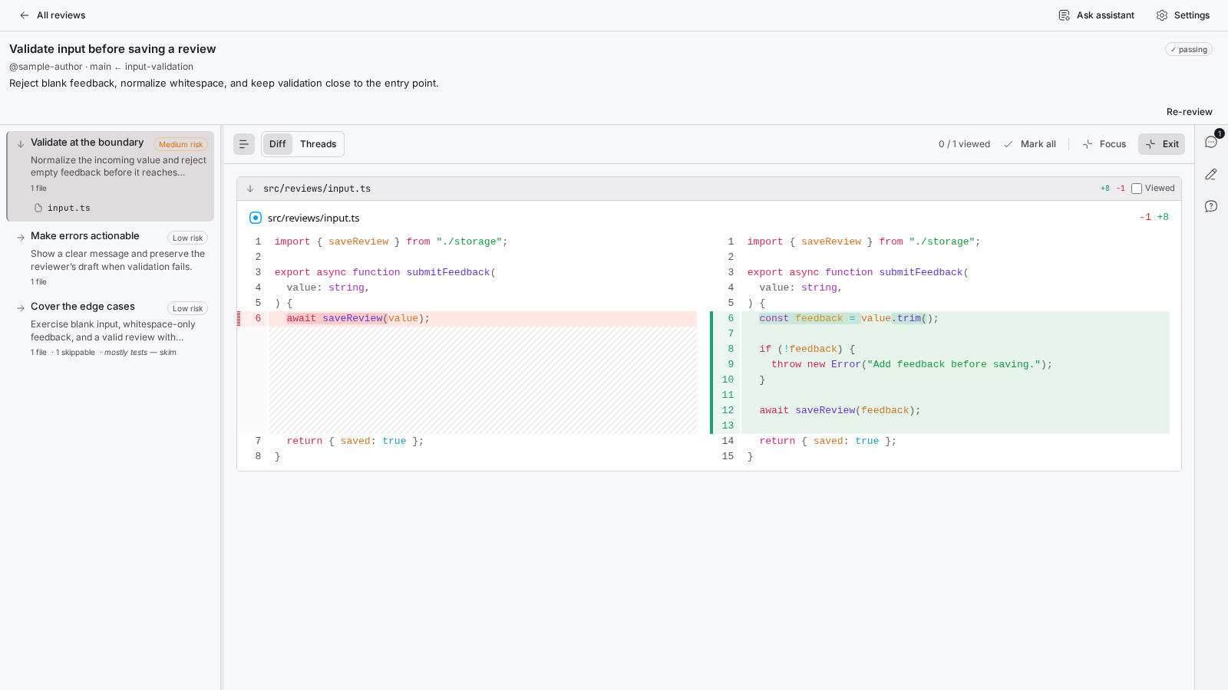1228x690 pixels.
Task: Click line number 6 in the left diff pane
Action: (258, 318)
